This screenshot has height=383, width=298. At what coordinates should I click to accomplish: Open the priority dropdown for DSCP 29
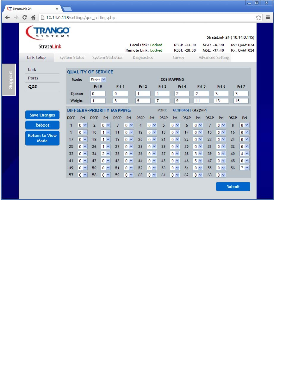click(175, 147)
